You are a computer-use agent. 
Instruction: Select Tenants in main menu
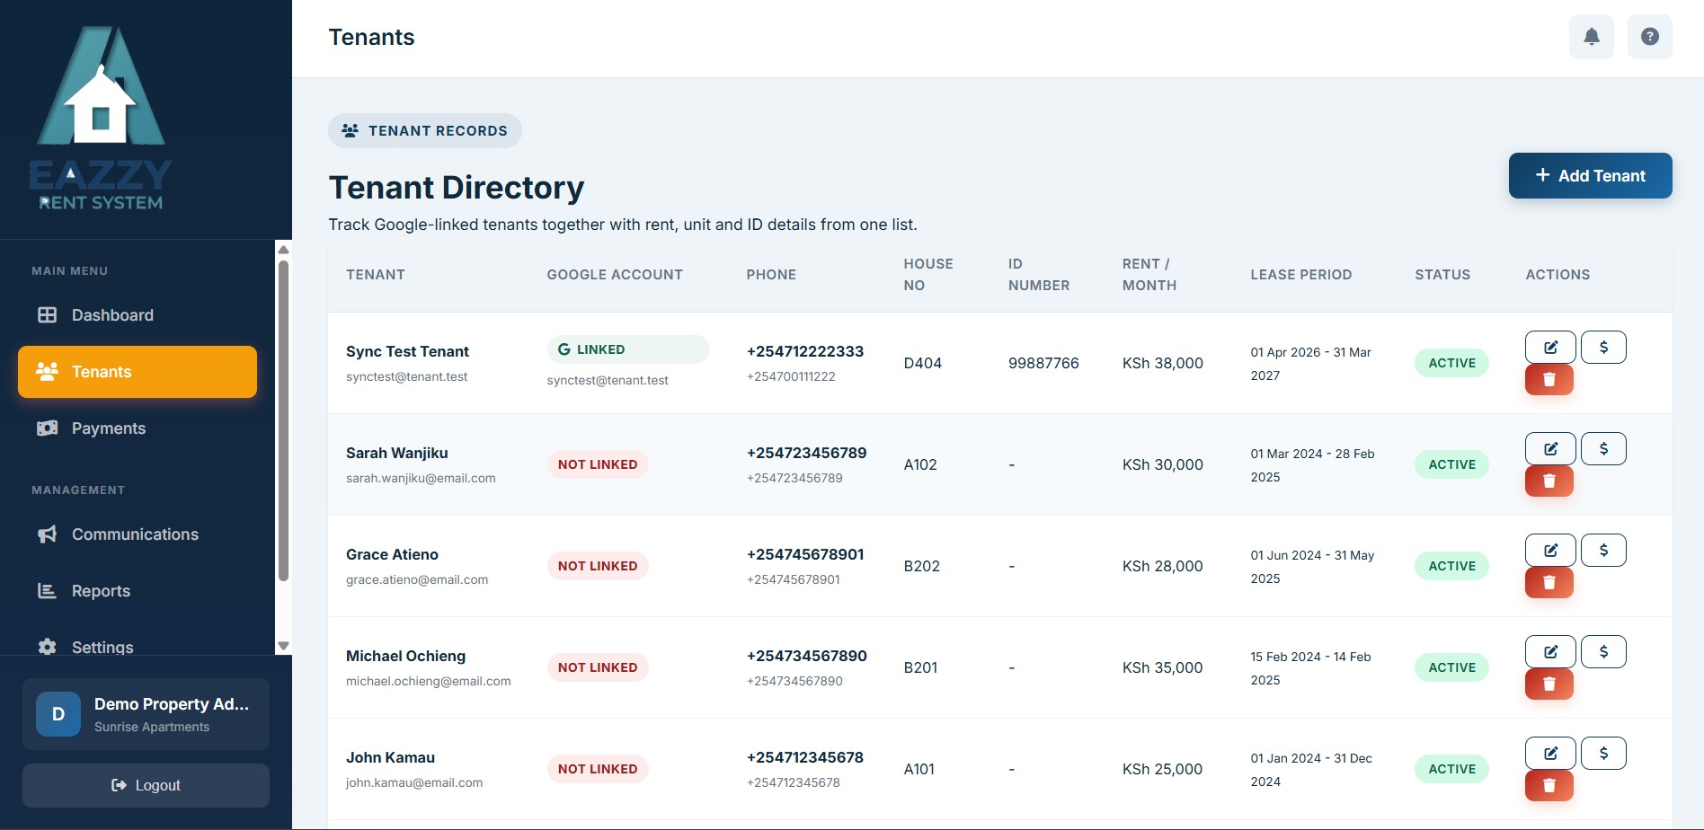pyautogui.click(x=138, y=372)
